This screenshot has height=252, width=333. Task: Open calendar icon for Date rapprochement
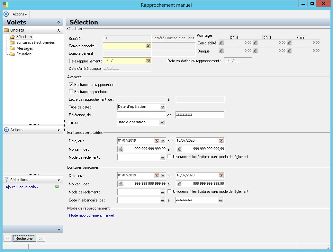pyautogui.click(x=148, y=61)
